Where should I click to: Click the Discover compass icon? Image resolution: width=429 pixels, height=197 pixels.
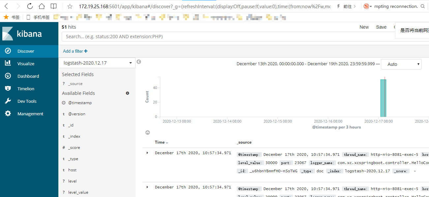[x=8, y=51]
